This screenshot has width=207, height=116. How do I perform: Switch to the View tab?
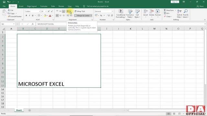70,6
